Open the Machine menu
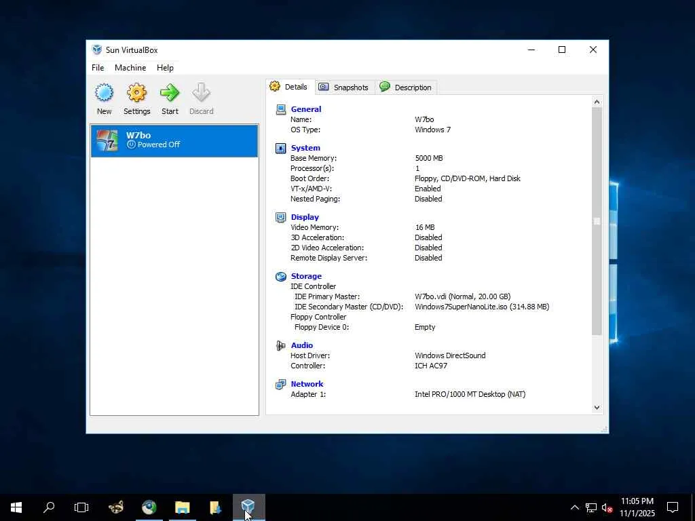The height and width of the screenshot is (521, 695). coord(130,68)
